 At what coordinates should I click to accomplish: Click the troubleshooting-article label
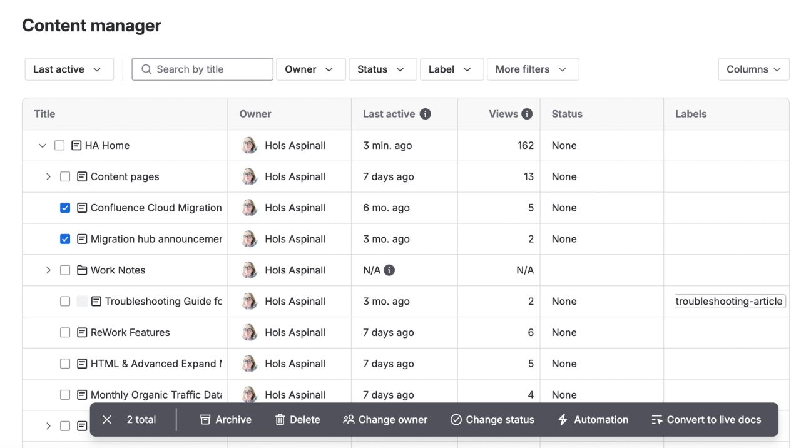[729, 301]
